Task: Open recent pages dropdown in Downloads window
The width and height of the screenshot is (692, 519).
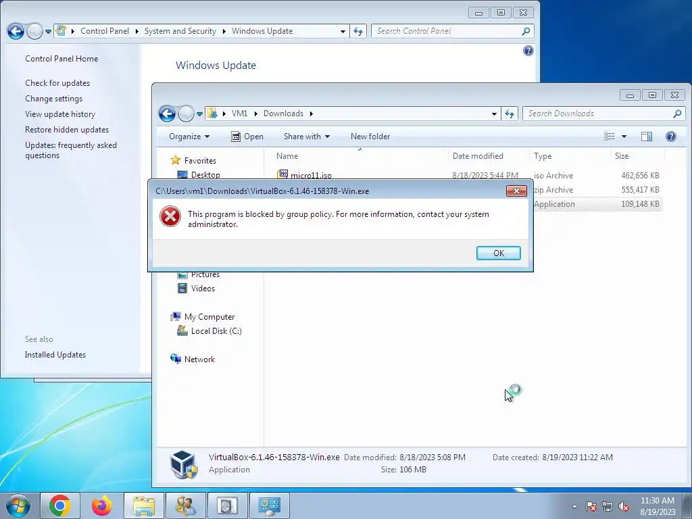Action: [x=199, y=114]
